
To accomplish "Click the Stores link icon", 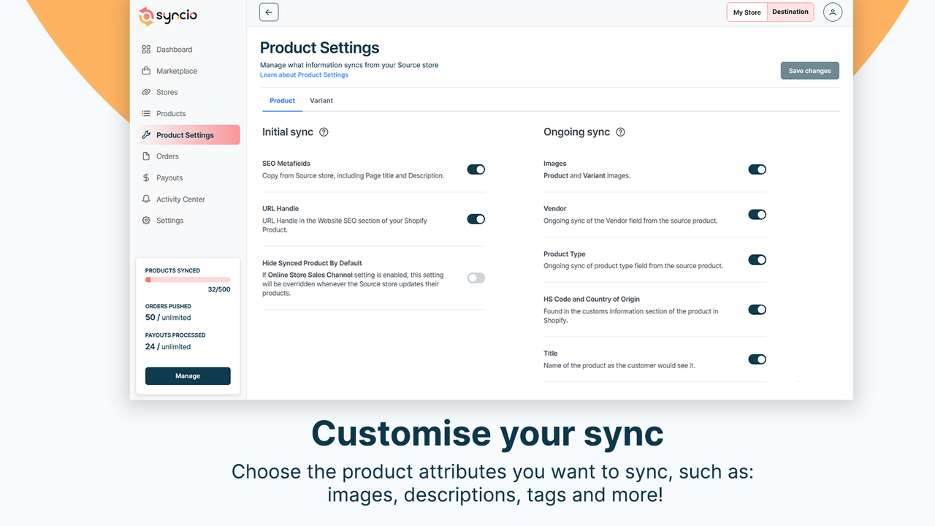I will pyautogui.click(x=146, y=92).
